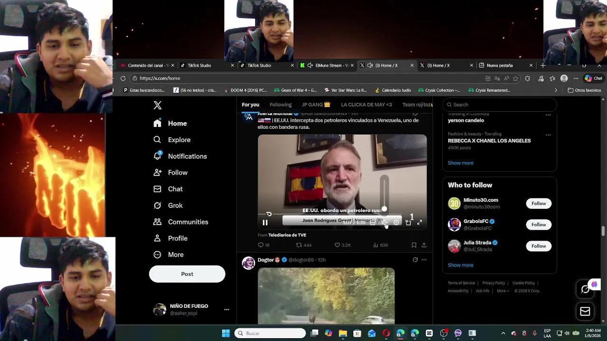The width and height of the screenshot is (607, 341).
Task: Open browser settings and more menu
Action: coord(576,78)
